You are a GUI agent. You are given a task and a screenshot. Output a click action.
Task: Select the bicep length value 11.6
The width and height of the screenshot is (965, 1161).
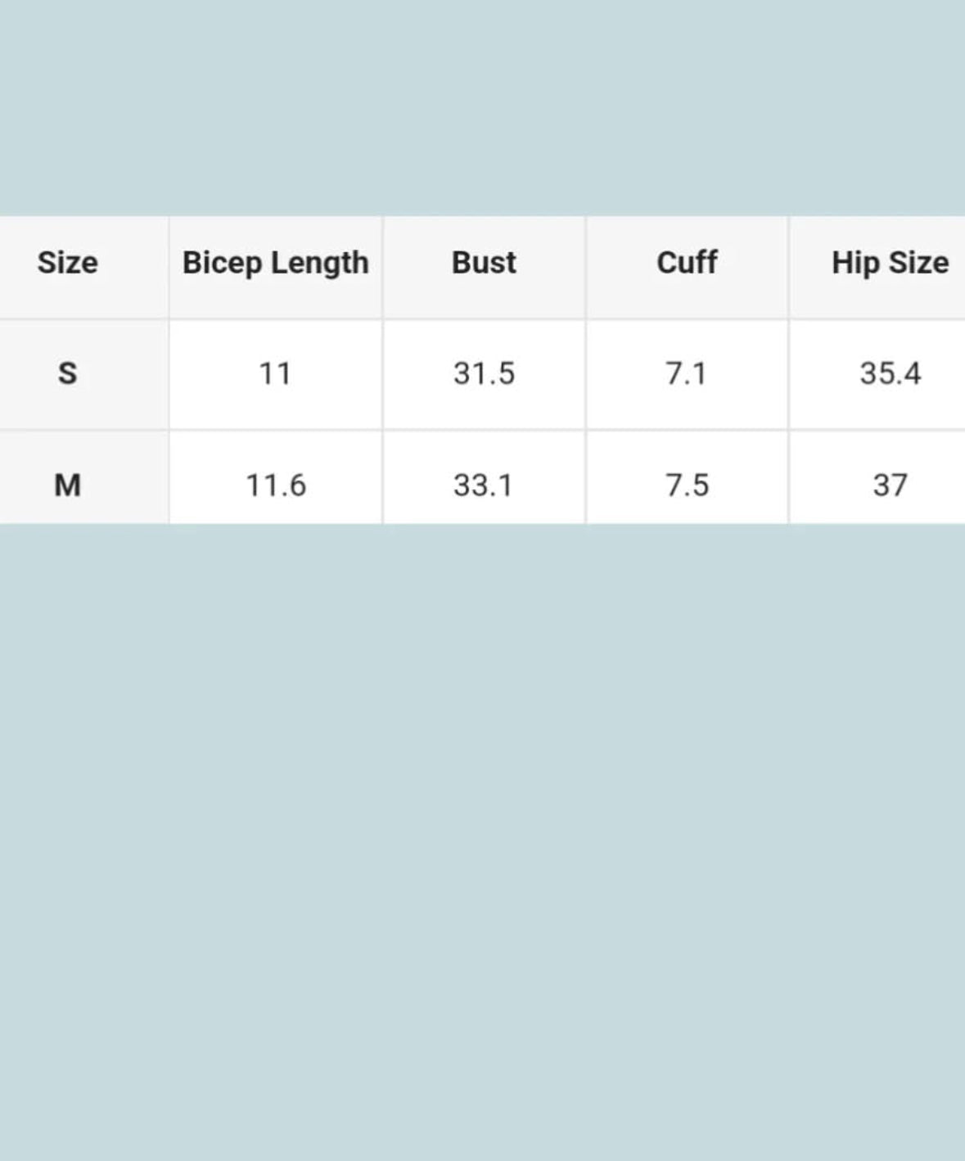275,485
